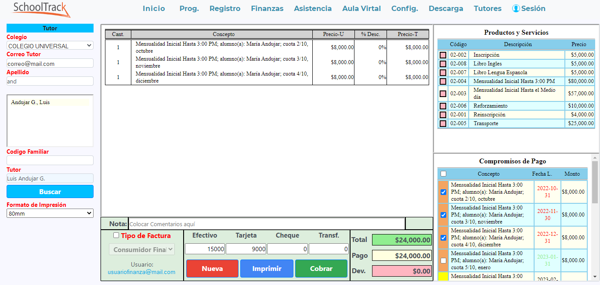Tick the Reinscripción product checkbox
This screenshot has height=285, width=600.
[443, 115]
